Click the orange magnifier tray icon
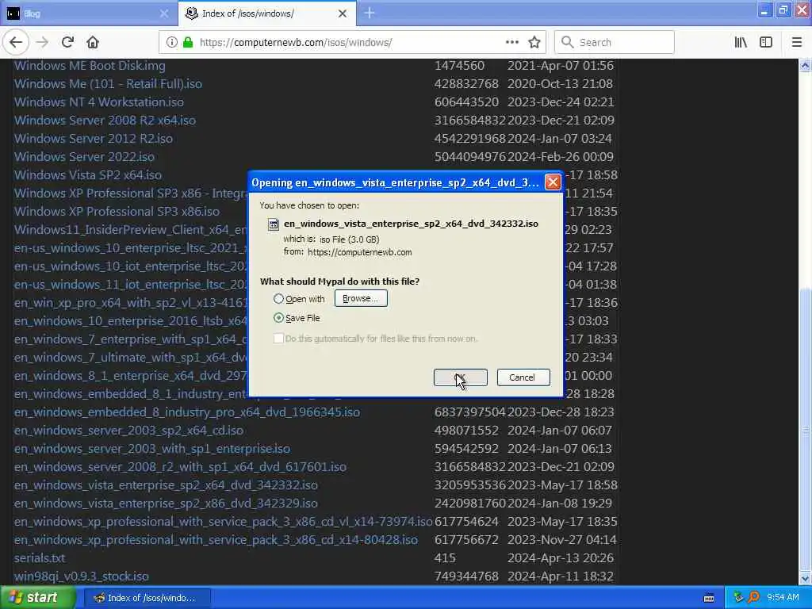Viewport: 812px width, 609px height. coord(753,598)
